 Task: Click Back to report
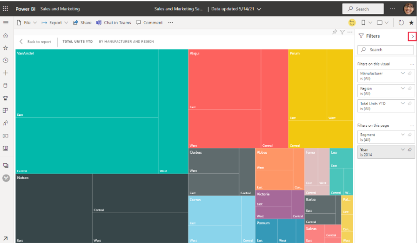click(x=35, y=42)
